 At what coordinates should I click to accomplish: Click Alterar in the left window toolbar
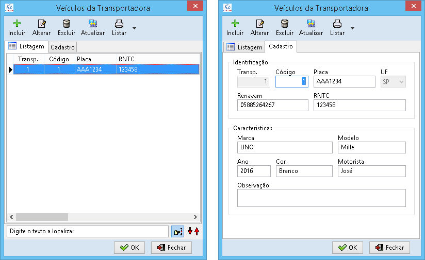click(x=41, y=28)
